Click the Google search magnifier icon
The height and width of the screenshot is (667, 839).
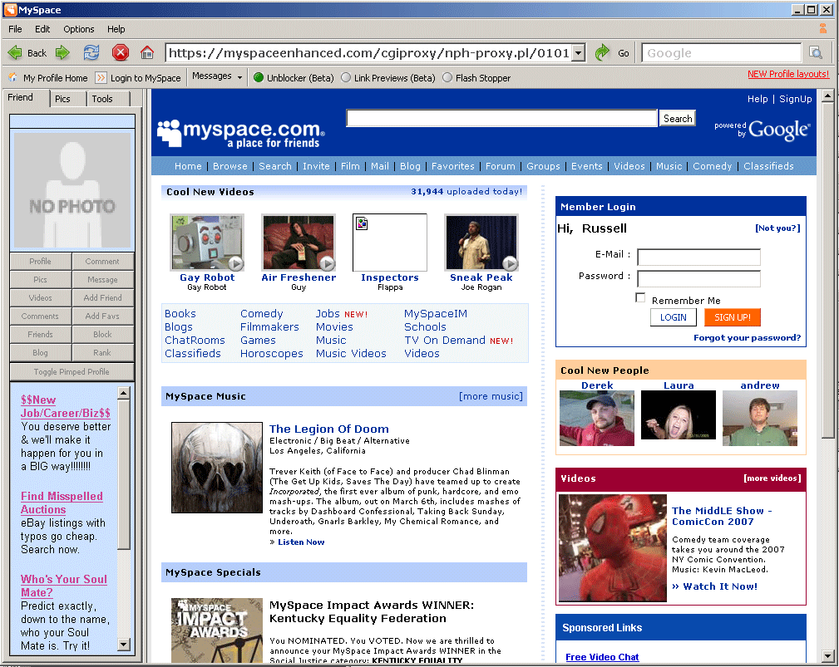(x=816, y=53)
